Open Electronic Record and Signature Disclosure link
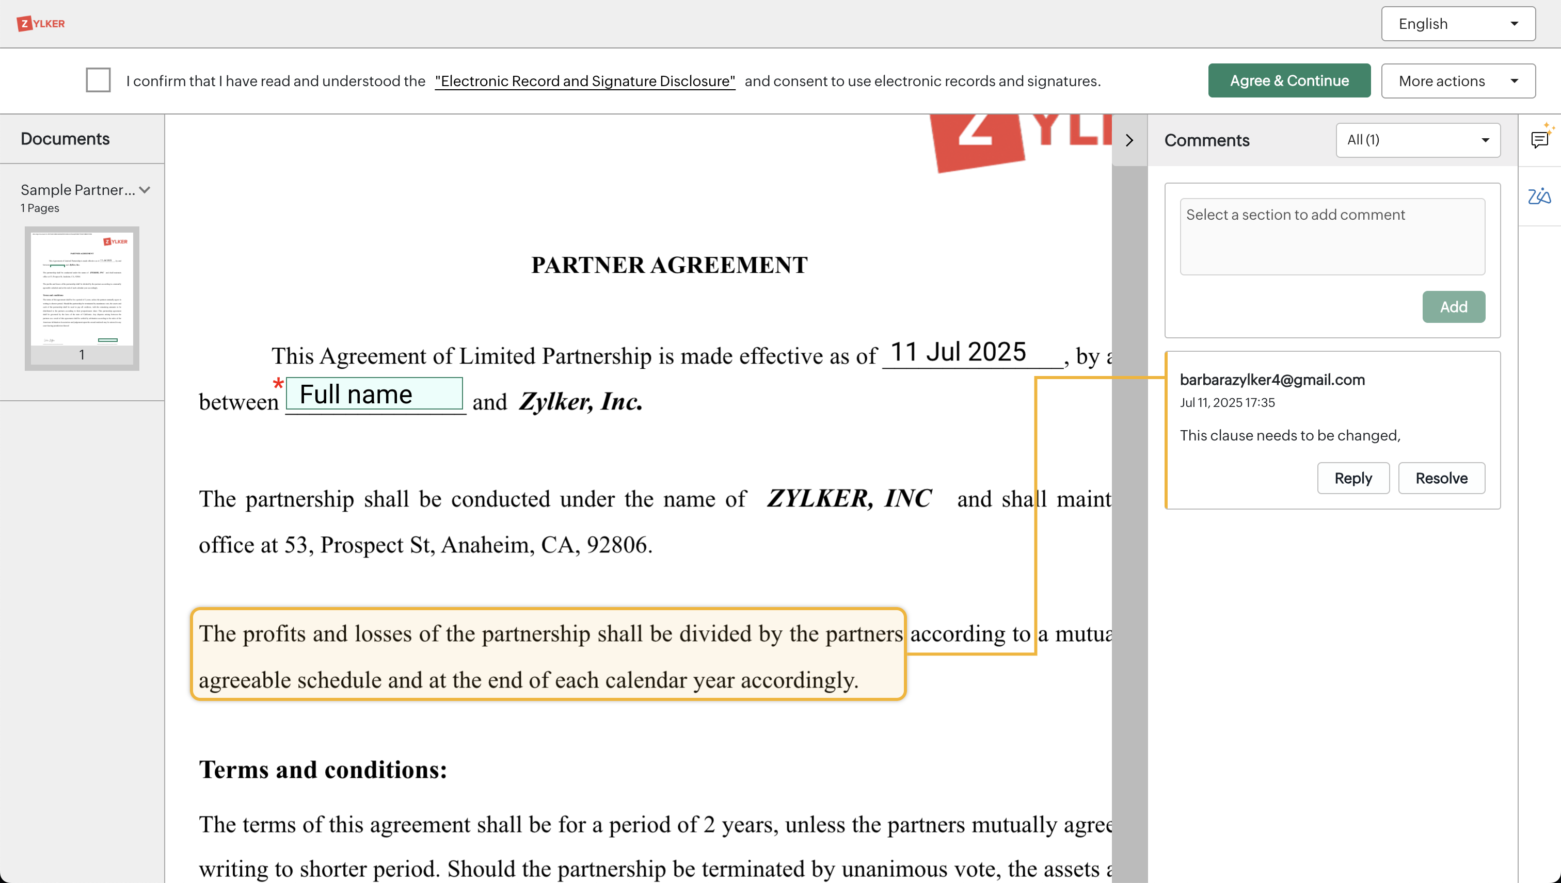The height and width of the screenshot is (883, 1561). pos(584,80)
